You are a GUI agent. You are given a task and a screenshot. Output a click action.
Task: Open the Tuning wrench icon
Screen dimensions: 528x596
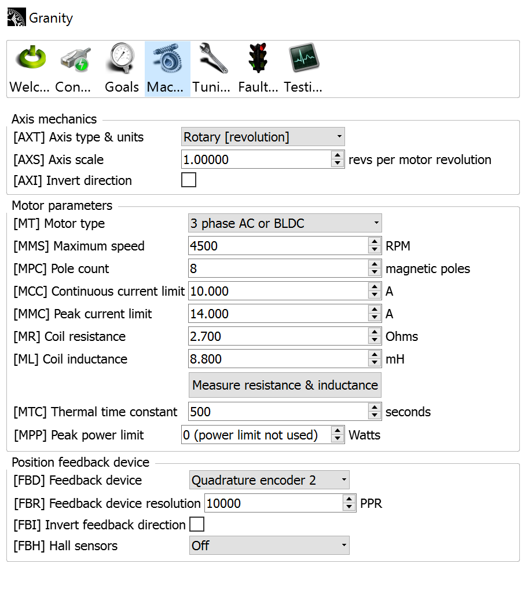212,59
